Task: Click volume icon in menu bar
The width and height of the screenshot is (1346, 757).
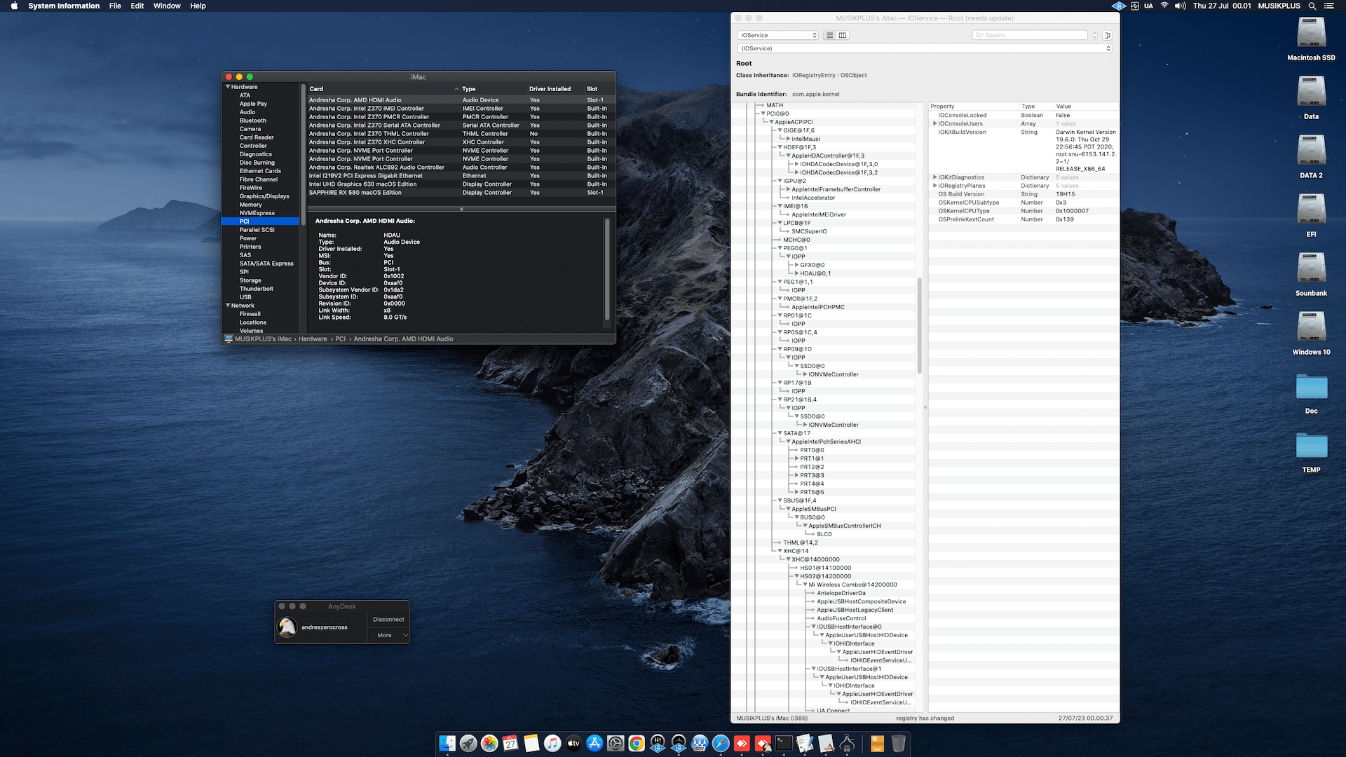Action: pos(1180,6)
